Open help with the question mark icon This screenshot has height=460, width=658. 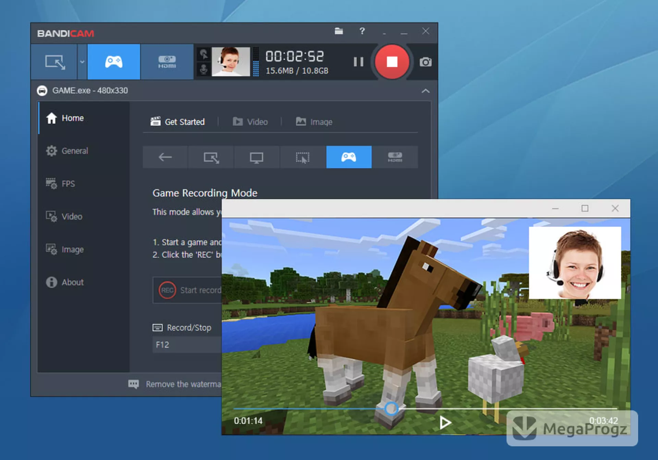pos(362,31)
